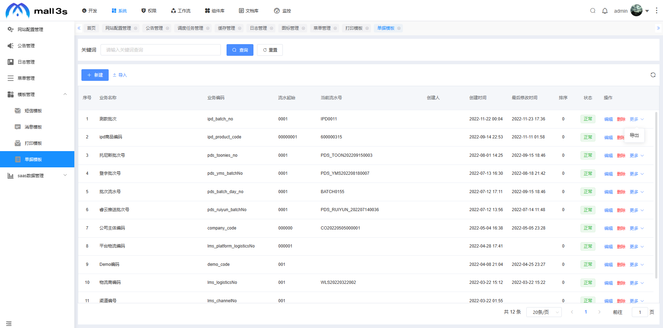Open the 20条/页 page size dropdown

(544, 312)
